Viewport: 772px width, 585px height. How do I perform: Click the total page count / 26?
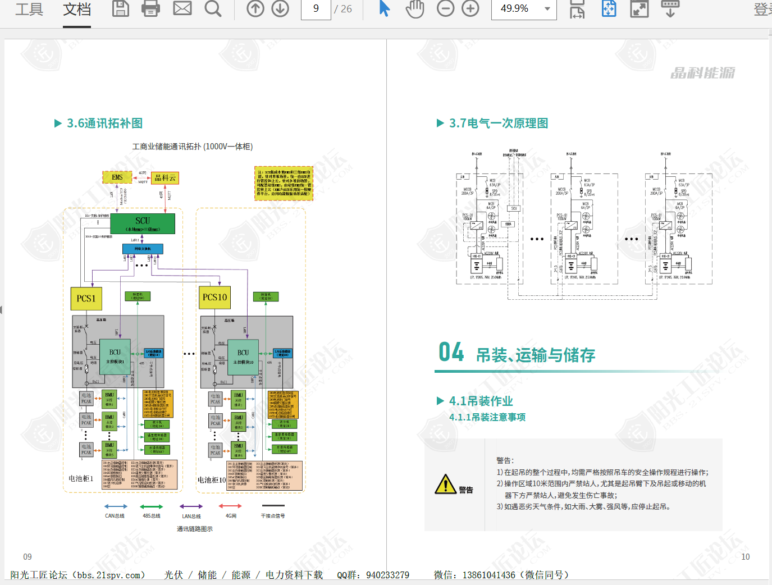[343, 9]
